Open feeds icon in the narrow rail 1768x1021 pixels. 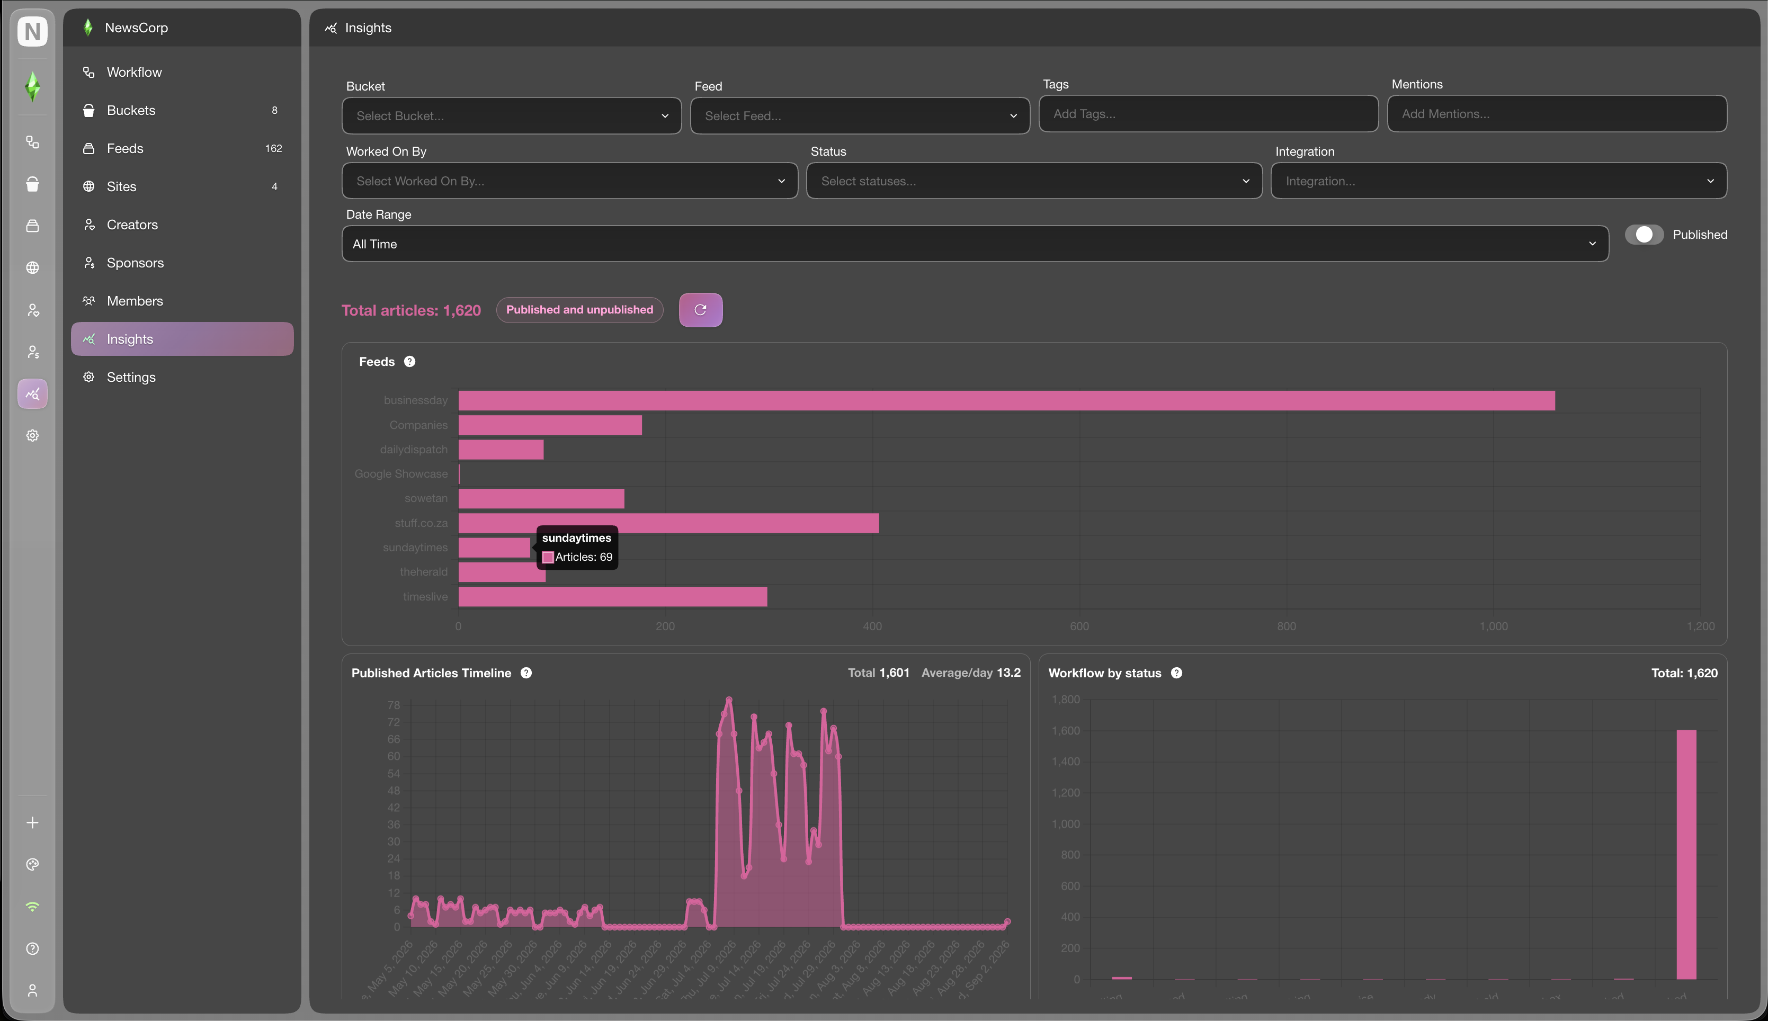pos(32,226)
